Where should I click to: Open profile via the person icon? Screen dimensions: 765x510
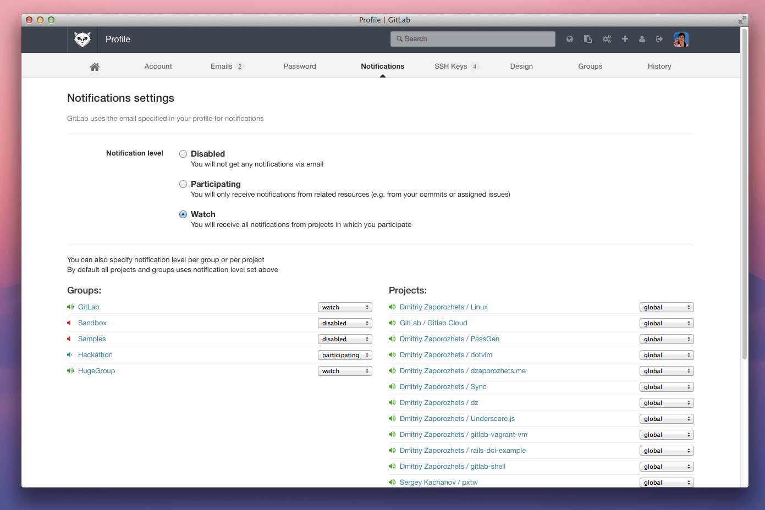pyautogui.click(x=642, y=39)
